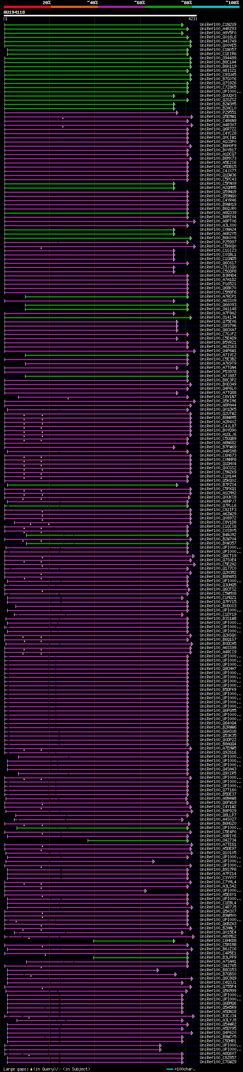Viewport: 243px width, 1072px height.
Task: Select the UniRef100_A4RZ93 hit label
Action: [x=218, y=29]
